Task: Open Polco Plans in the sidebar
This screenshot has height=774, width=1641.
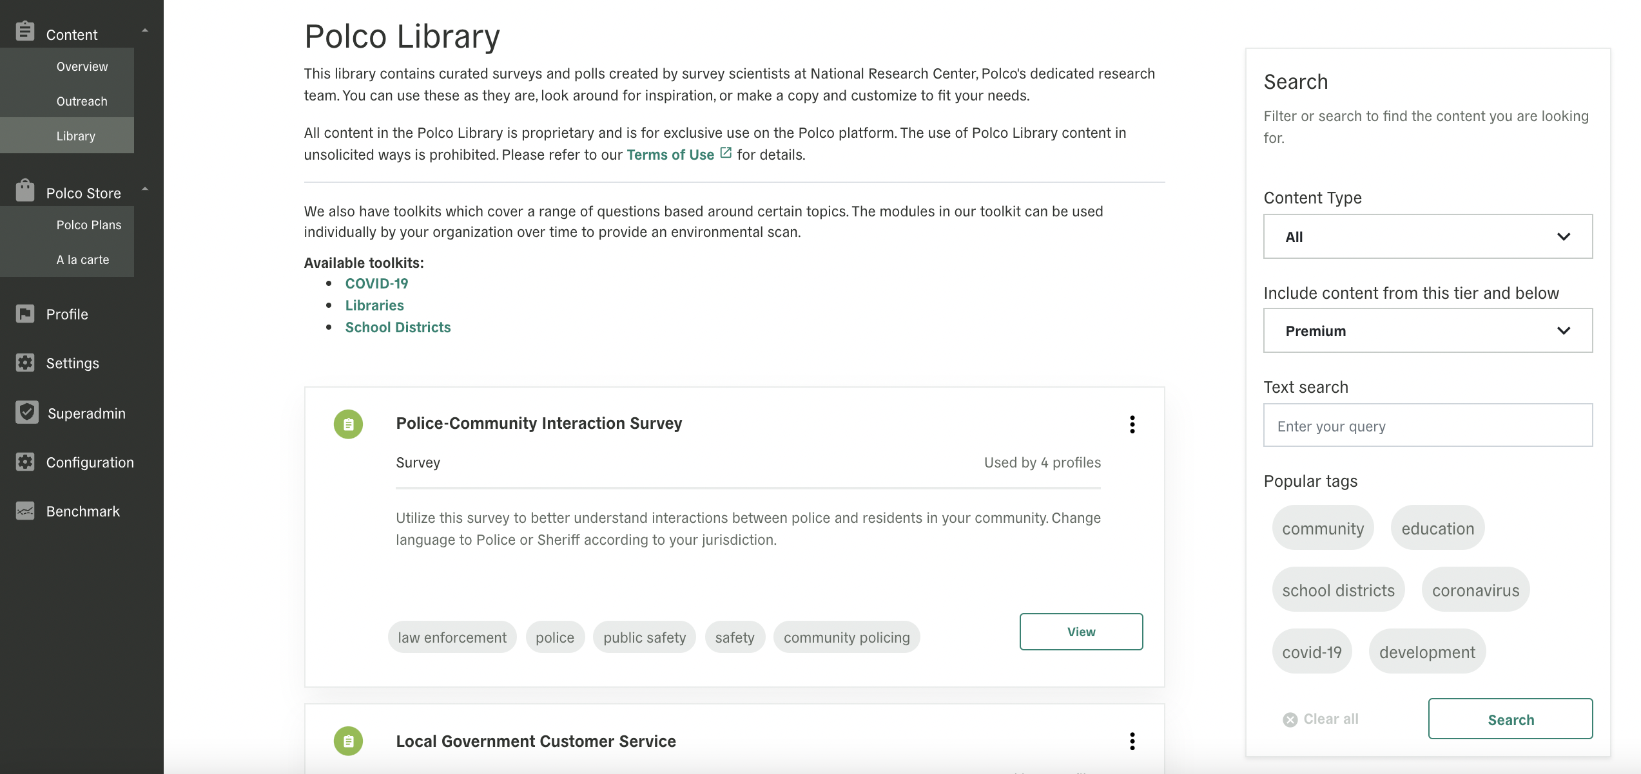Action: tap(89, 225)
